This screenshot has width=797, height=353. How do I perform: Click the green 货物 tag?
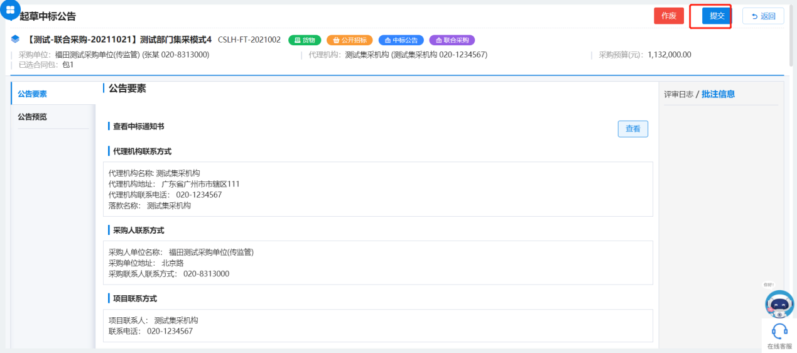[305, 40]
